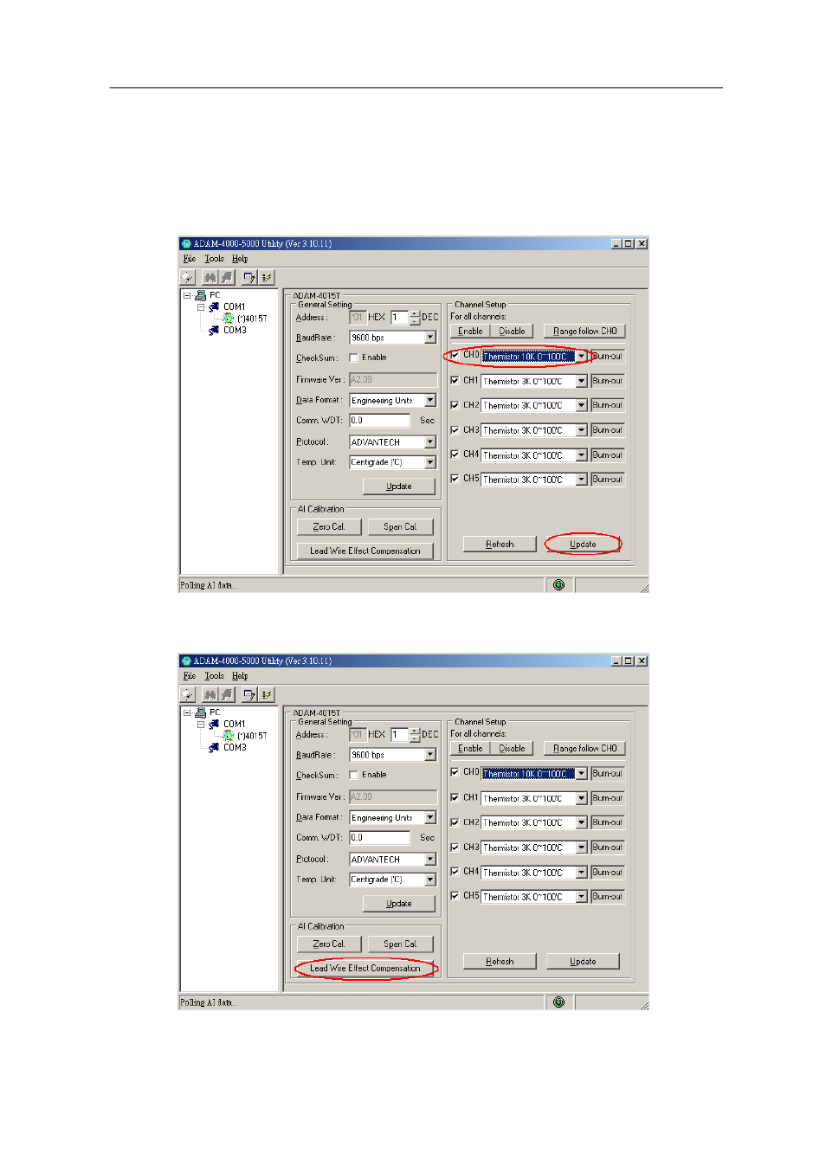826x1173 pixels.
Task: Collapse the COM1 node in lower window tree
Action: (201, 724)
